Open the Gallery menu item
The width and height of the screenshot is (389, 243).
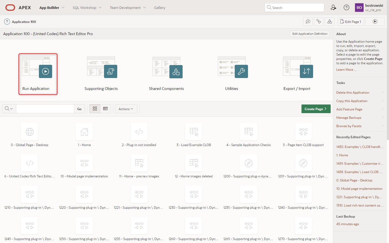(x=160, y=8)
